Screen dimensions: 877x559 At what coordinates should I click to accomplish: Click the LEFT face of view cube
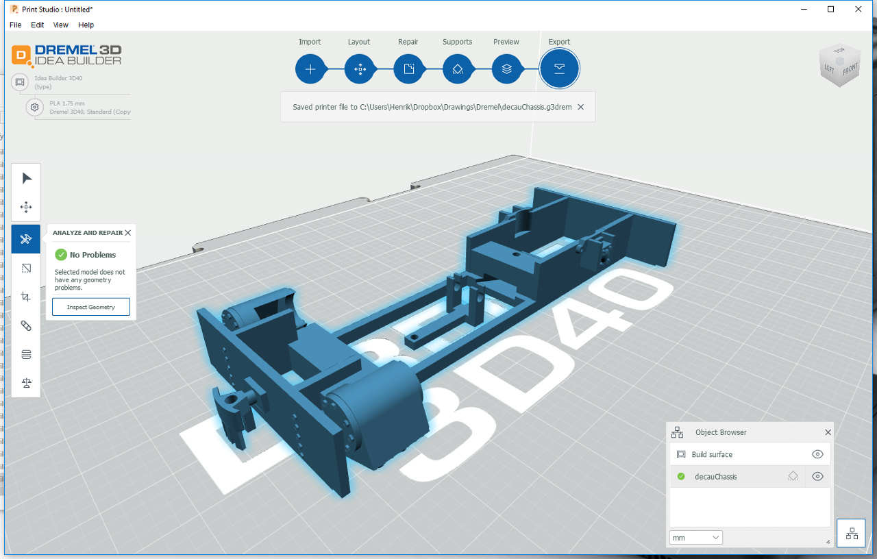(829, 70)
